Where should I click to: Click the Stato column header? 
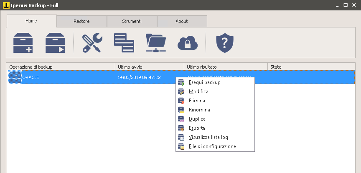point(311,67)
